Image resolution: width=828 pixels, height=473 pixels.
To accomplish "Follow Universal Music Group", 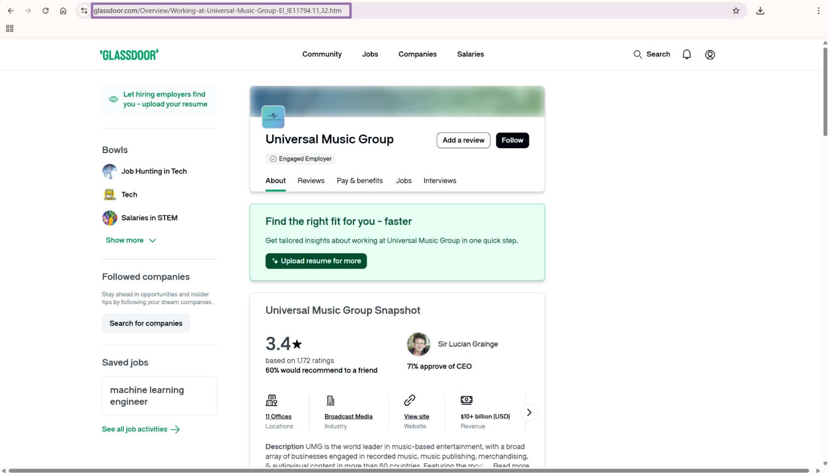I will tap(512, 140).
